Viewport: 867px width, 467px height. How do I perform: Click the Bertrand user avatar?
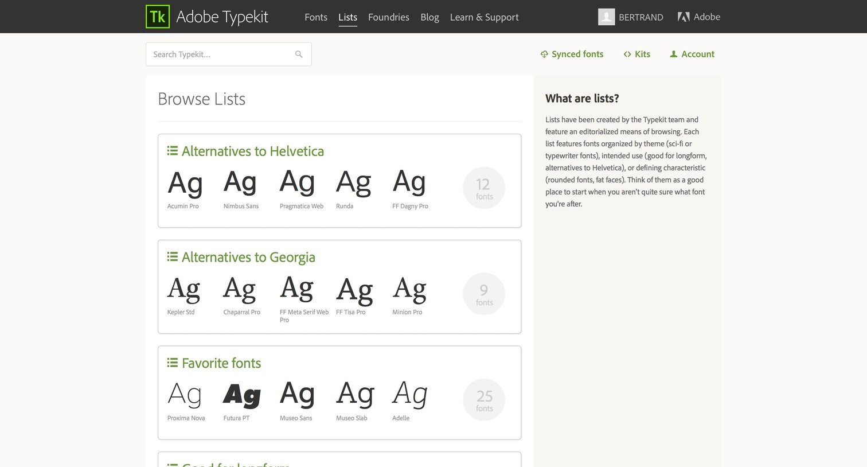pyautogui.click(x=607, y=17)
